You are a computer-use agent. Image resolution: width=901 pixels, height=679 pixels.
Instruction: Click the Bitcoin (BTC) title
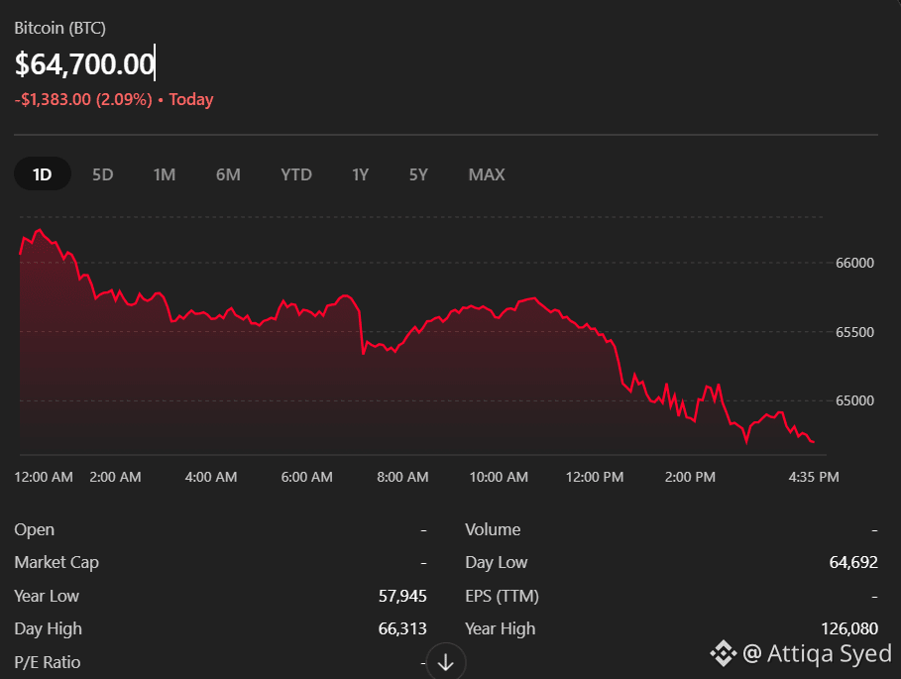(x=59, y=28)
